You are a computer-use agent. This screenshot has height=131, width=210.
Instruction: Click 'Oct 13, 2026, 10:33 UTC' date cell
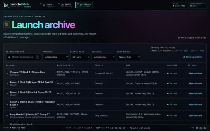[x=69, y=83]
